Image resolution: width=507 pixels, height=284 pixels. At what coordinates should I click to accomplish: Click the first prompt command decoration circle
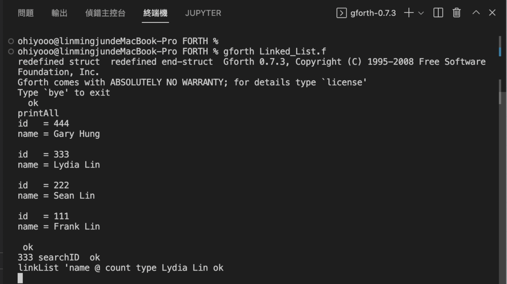pos(11,41)
